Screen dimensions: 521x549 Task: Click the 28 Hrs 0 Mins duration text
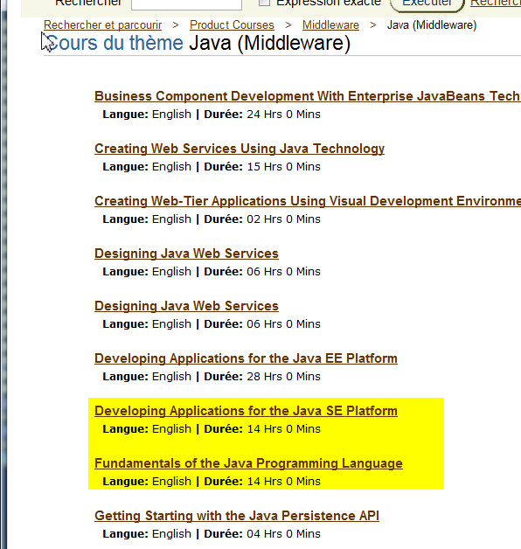[x=283, y=377]
